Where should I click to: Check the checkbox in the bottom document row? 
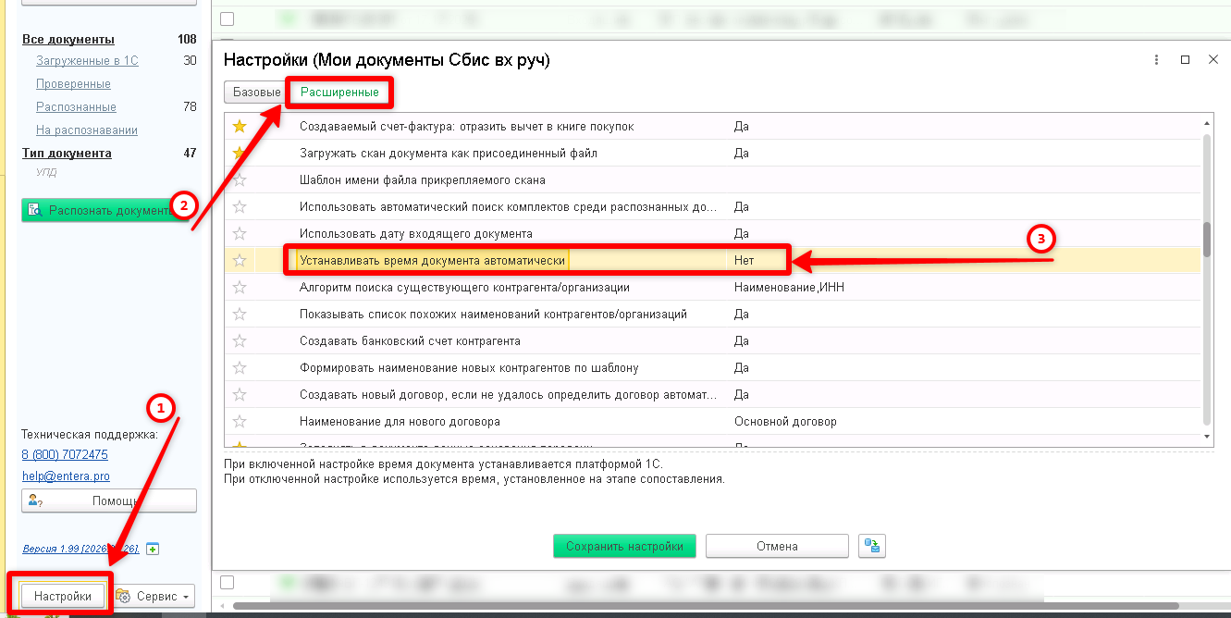228,582
